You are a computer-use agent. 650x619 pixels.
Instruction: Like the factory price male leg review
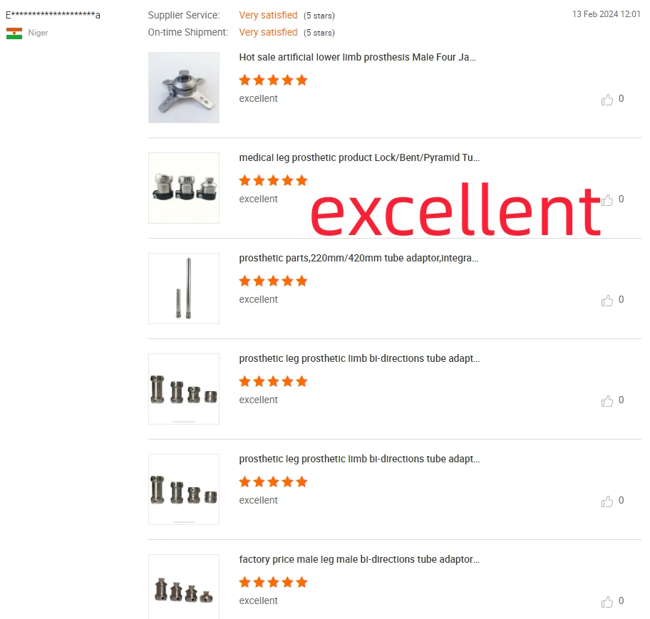pos(607,602)
